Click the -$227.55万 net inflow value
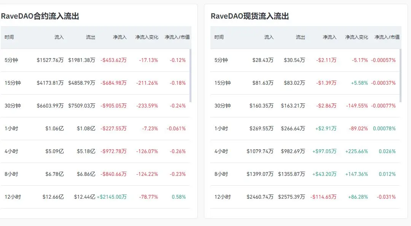 113,128
